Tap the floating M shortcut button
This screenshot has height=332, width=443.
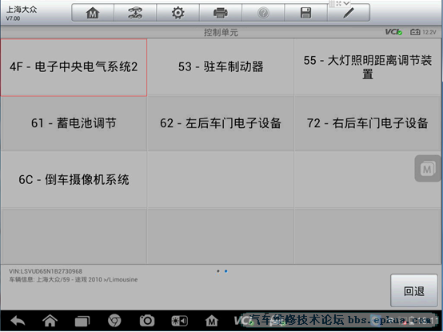point(428,169)
